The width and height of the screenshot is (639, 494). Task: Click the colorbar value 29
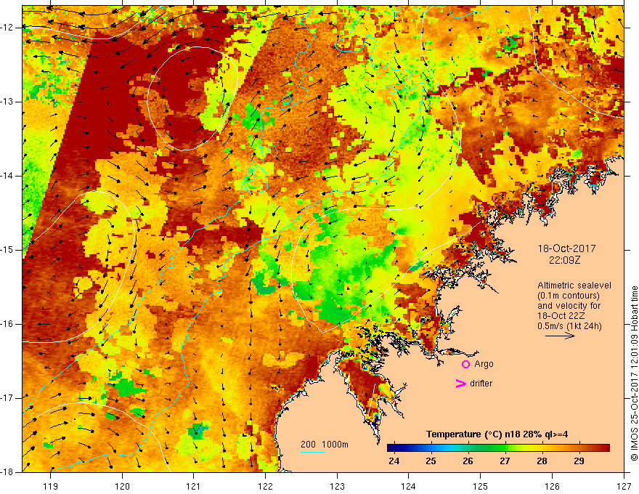coord(579,461)
